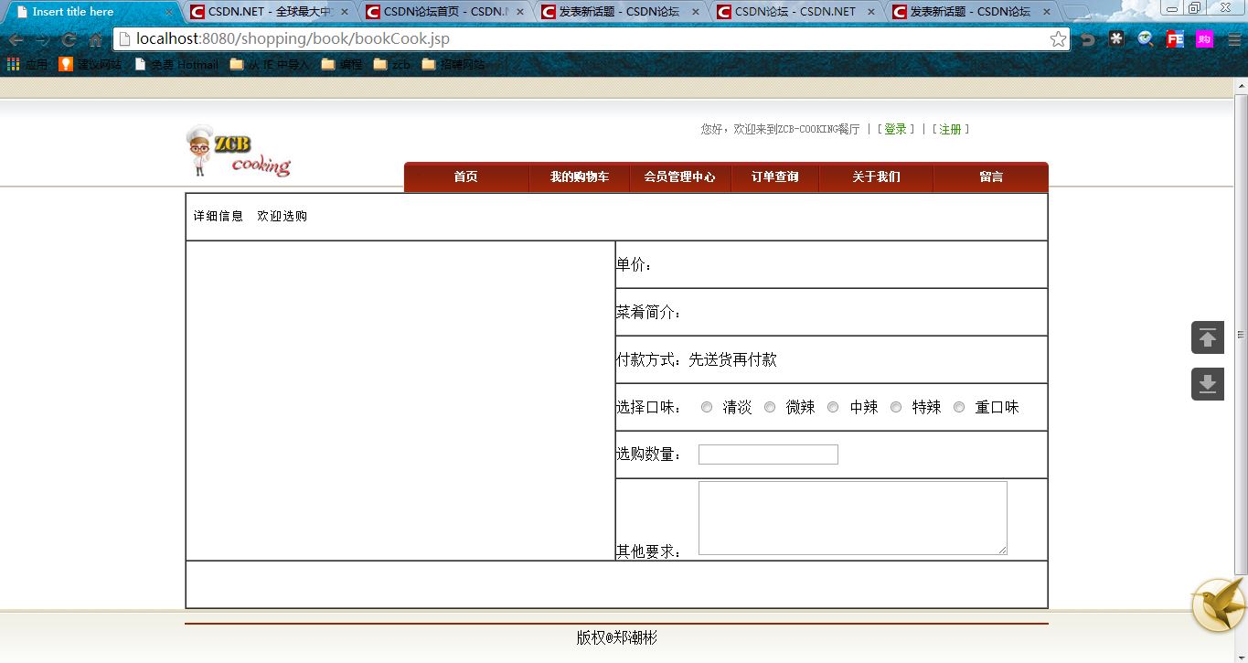The height and width of the screenshot is (663, 1248).
Task: Click the 选购数量 quantity input field
Action: 768,454
